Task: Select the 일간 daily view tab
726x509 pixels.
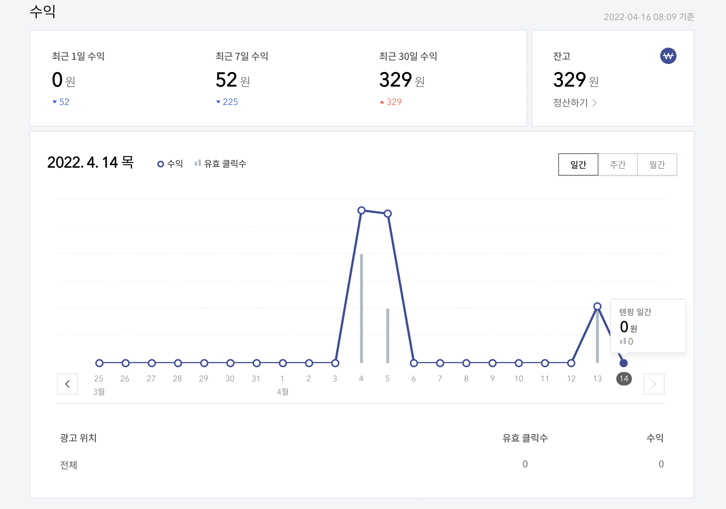Action: pyautogui.click(x=578, y=164)
